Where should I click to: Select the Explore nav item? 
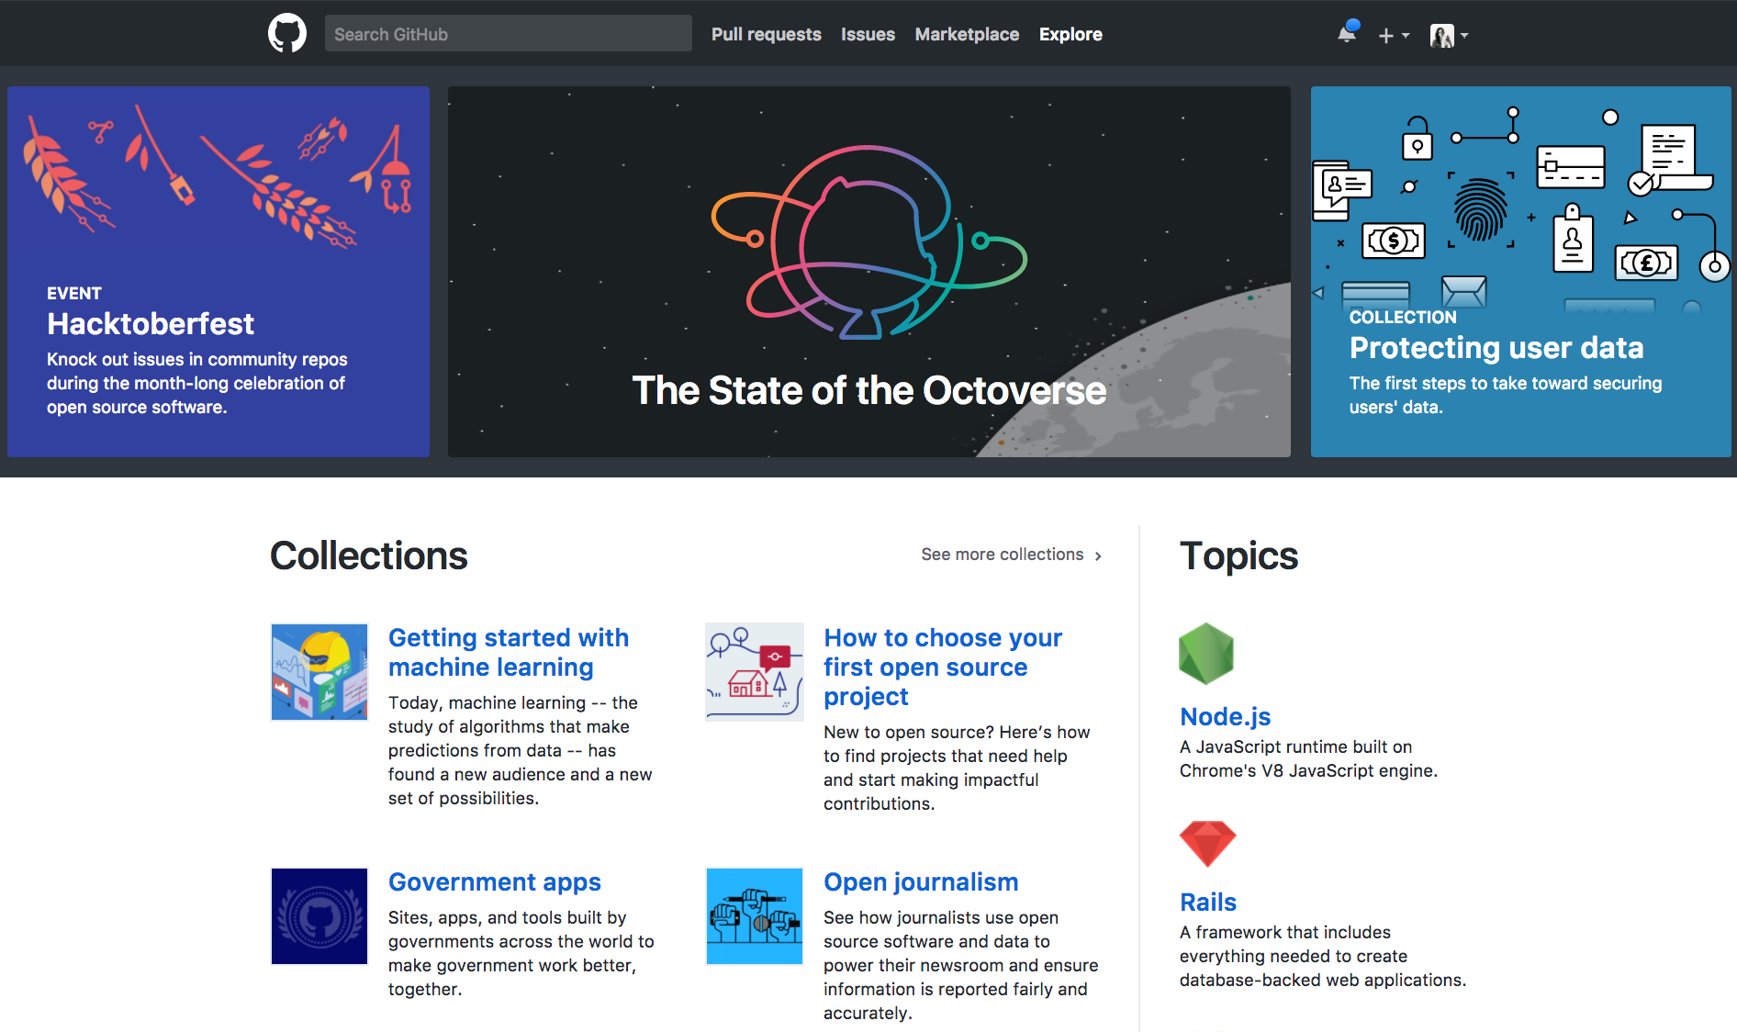pyautogui.click(x=1070, y=34)
